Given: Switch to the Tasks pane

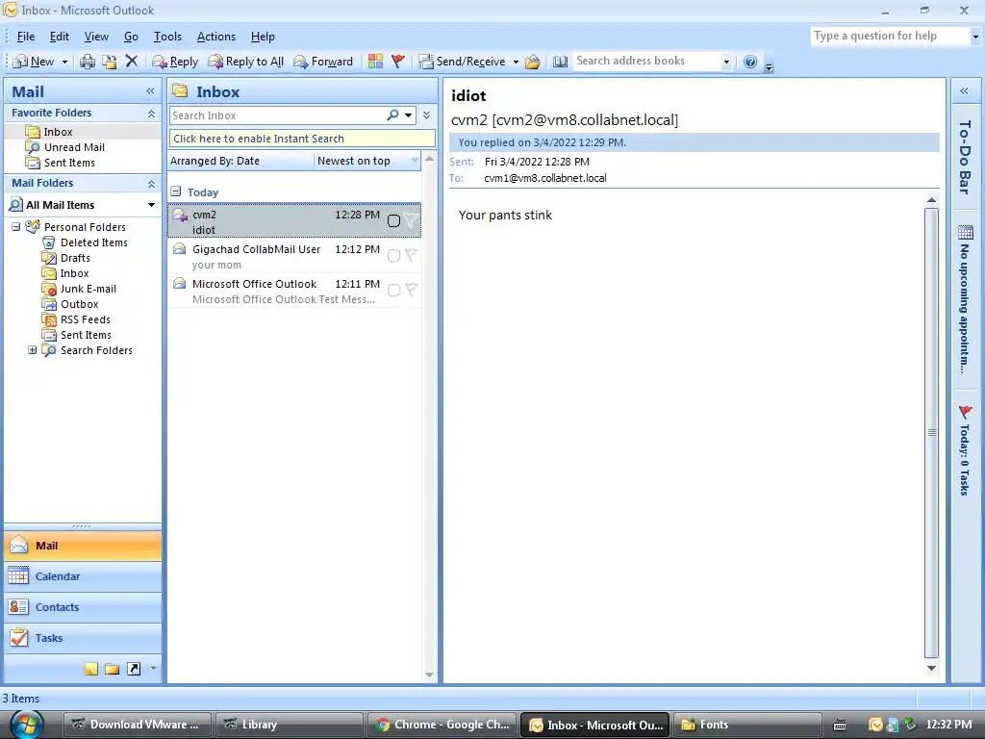Looking at the screenshot, I should click(x=83, y=638).
